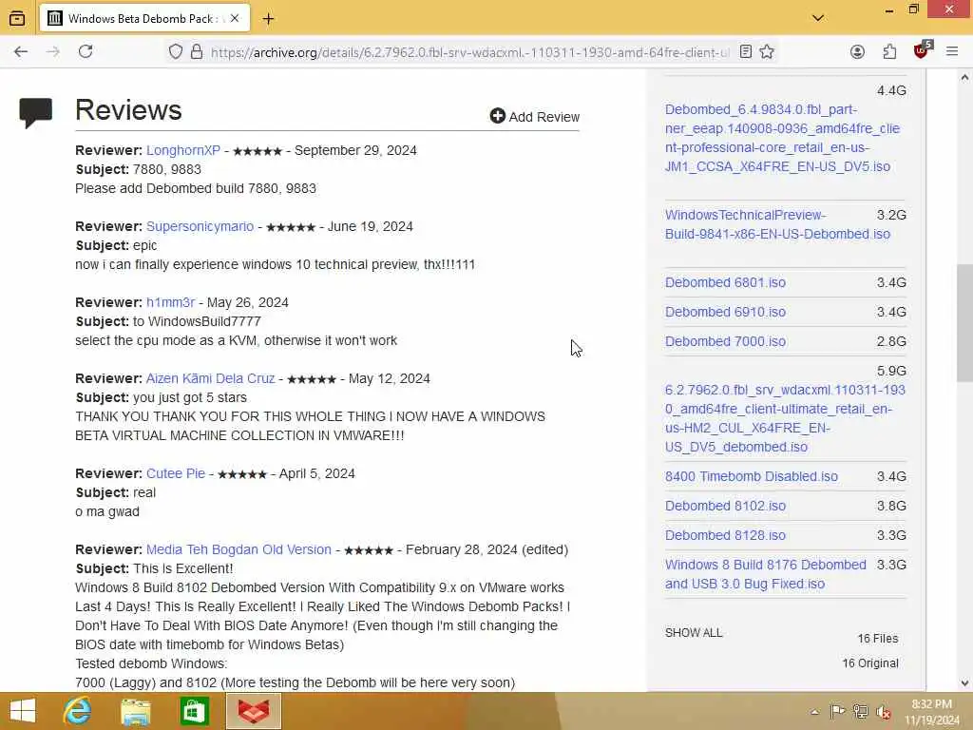Download Debombed 6910.iso

click(x=725, y=312)
